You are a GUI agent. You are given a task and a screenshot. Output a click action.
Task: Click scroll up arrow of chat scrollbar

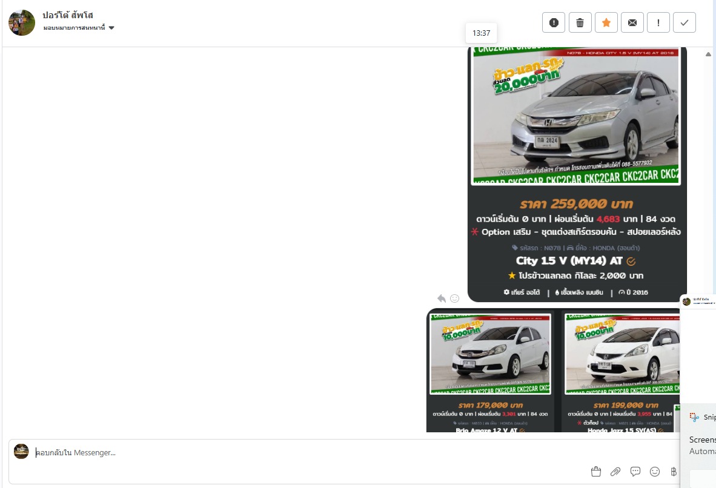pyautogui.click(x=708, y=54)
